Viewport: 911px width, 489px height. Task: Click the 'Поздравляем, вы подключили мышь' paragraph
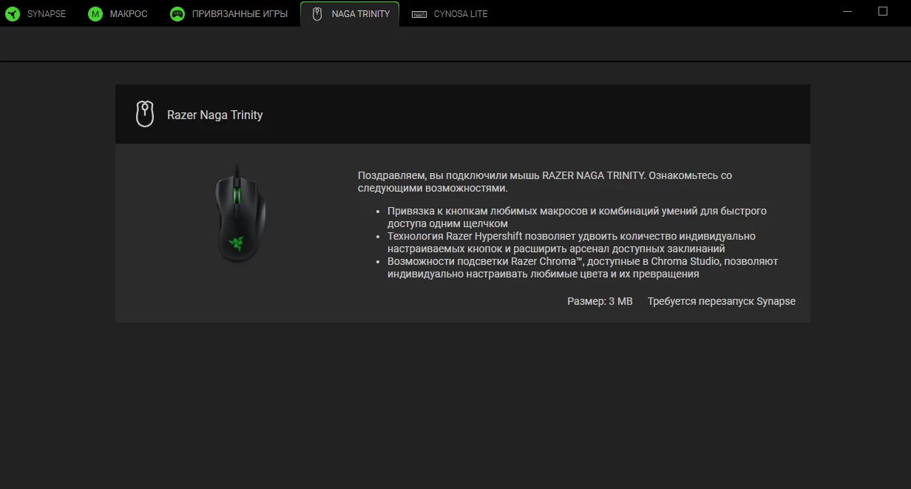545,182
